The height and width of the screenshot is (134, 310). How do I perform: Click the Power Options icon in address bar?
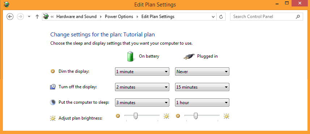pyautogui.click(x=46, y=17)
